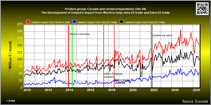Click the x-axis year 2014

(69, 90)
